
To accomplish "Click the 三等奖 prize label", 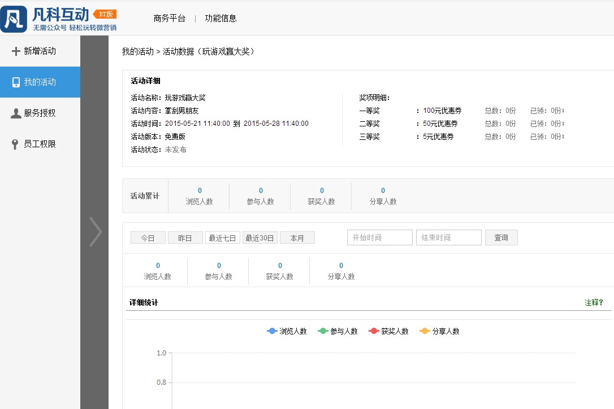I will [370, 137].
